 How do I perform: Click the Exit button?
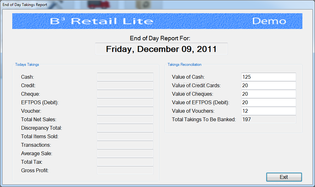[x=284, y=177]
